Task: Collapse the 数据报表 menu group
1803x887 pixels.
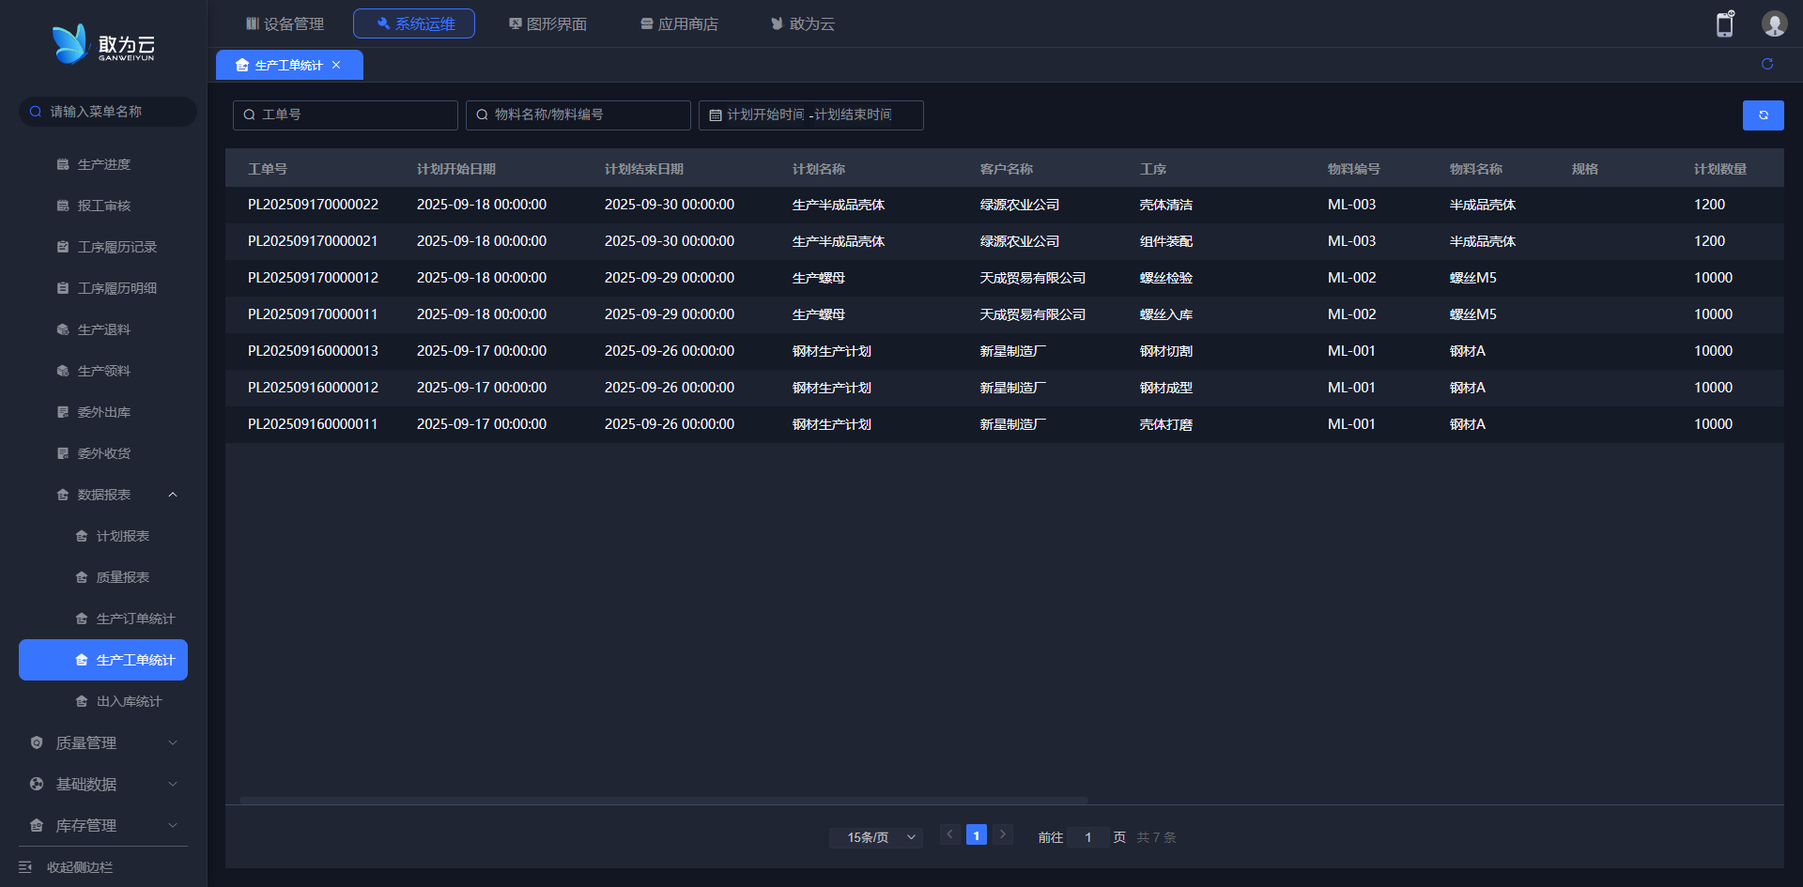Action: coord(173,495)
